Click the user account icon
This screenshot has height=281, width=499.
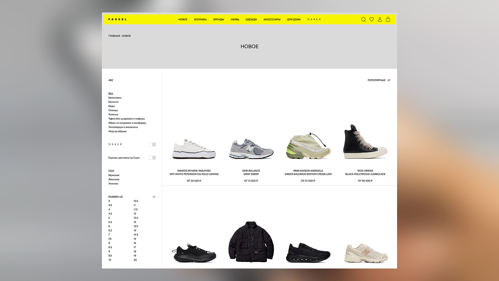pyautogui.click(x=380, y=20)
